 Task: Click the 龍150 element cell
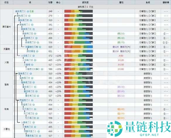[x=121, y=51]
